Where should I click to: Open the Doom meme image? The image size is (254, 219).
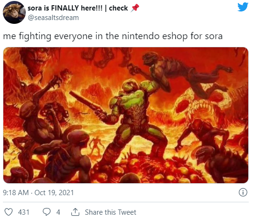click(126, 115)
